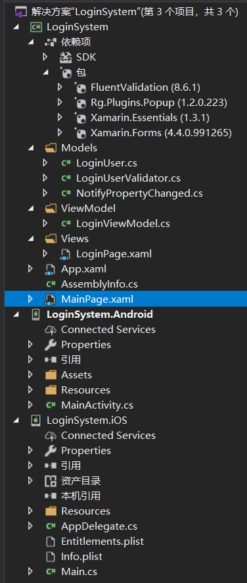The image size is (247, 583).
Task: Select Xamarin.Essentials (1.3.1) package
Action: [150, 118]
